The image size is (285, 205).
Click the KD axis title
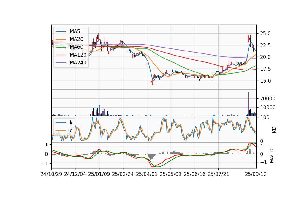274,130
